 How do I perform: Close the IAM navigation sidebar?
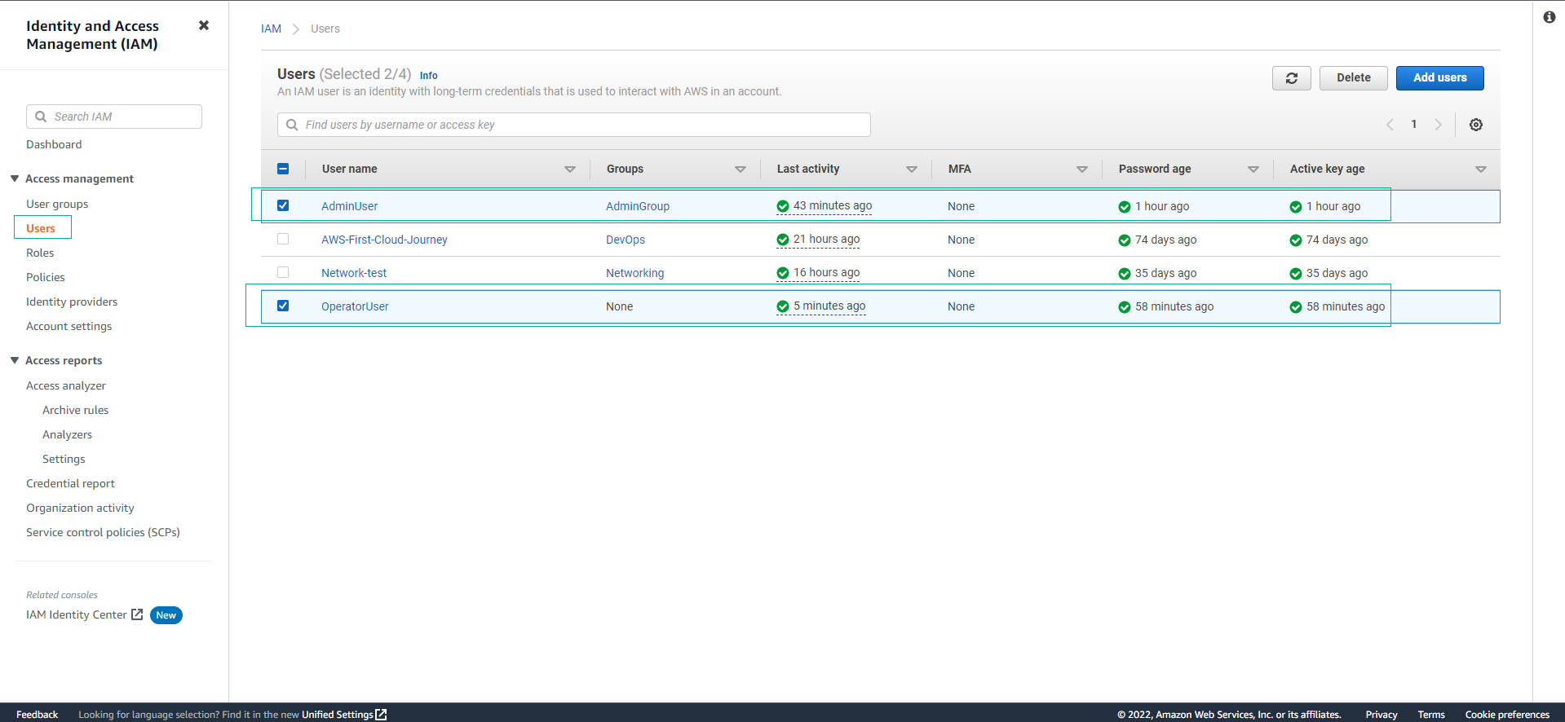coord(204,25)
